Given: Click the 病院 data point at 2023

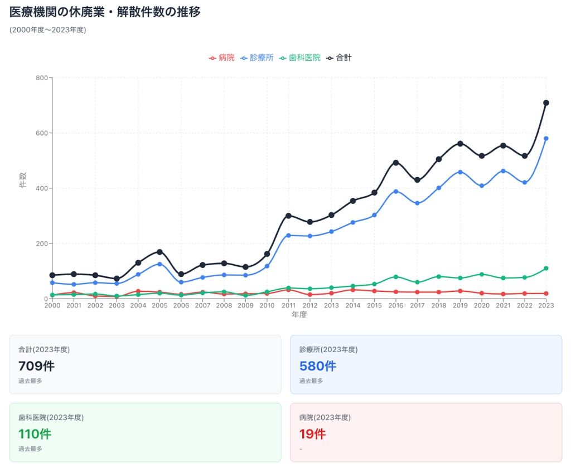Looking at the screenshot, I should tap(546, 294).
